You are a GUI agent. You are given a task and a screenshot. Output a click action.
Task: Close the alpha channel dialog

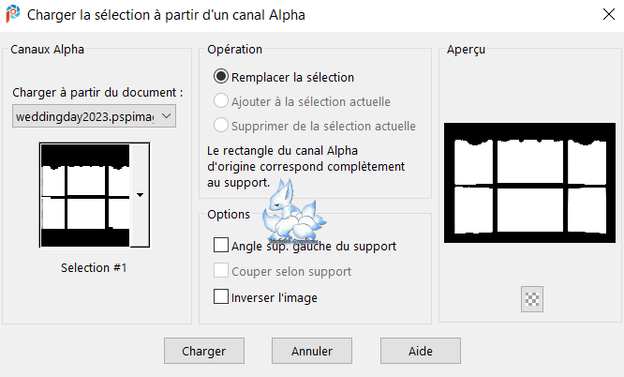coord(608,14)
